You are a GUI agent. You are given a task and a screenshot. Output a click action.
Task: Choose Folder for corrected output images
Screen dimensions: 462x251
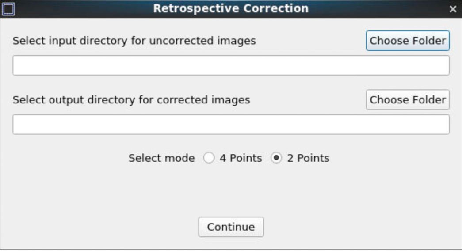coord(408,100)
